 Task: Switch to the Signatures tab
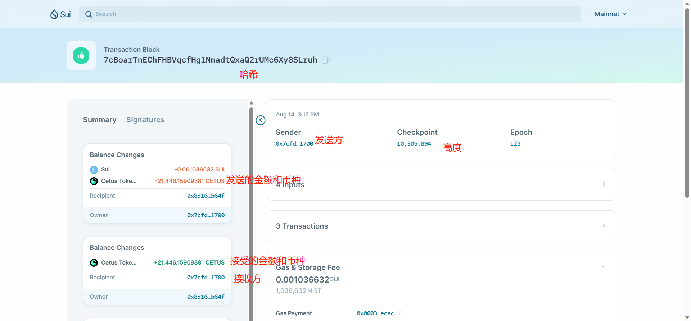click(x=145, y=120)
